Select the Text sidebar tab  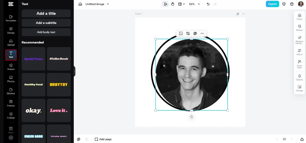point(11,55)
